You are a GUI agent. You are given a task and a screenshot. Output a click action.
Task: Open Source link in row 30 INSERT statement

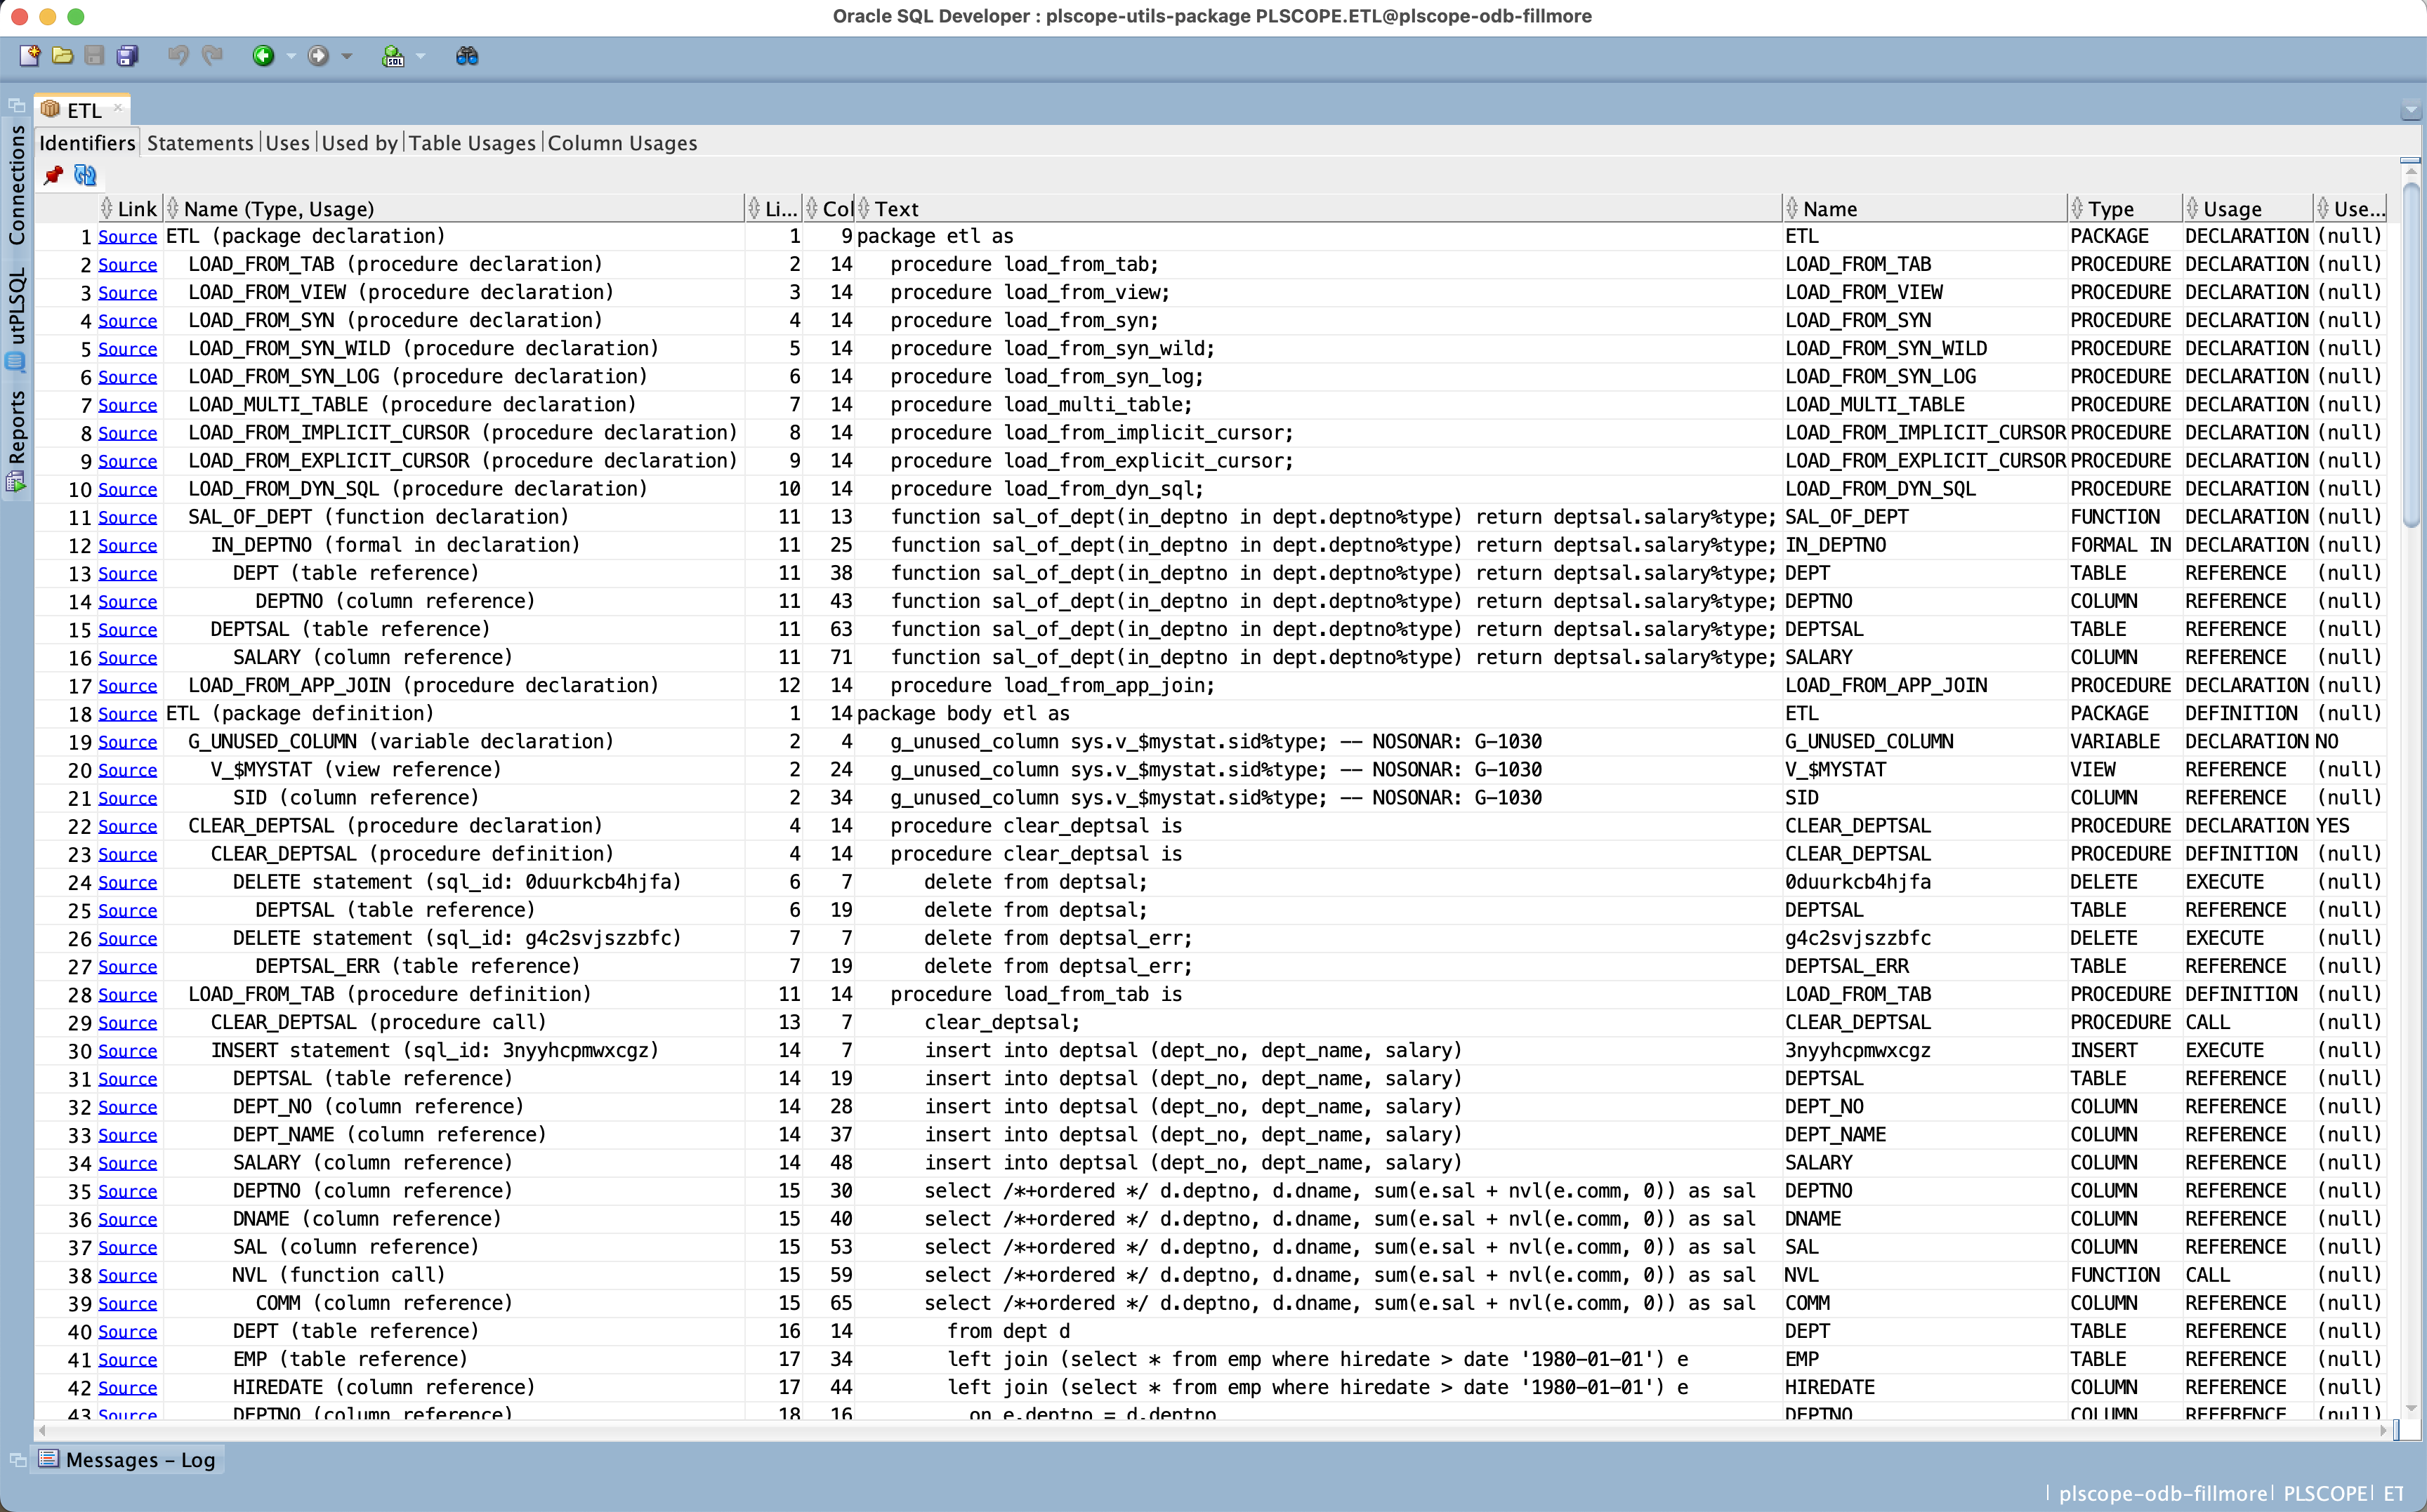[127, 1051]
